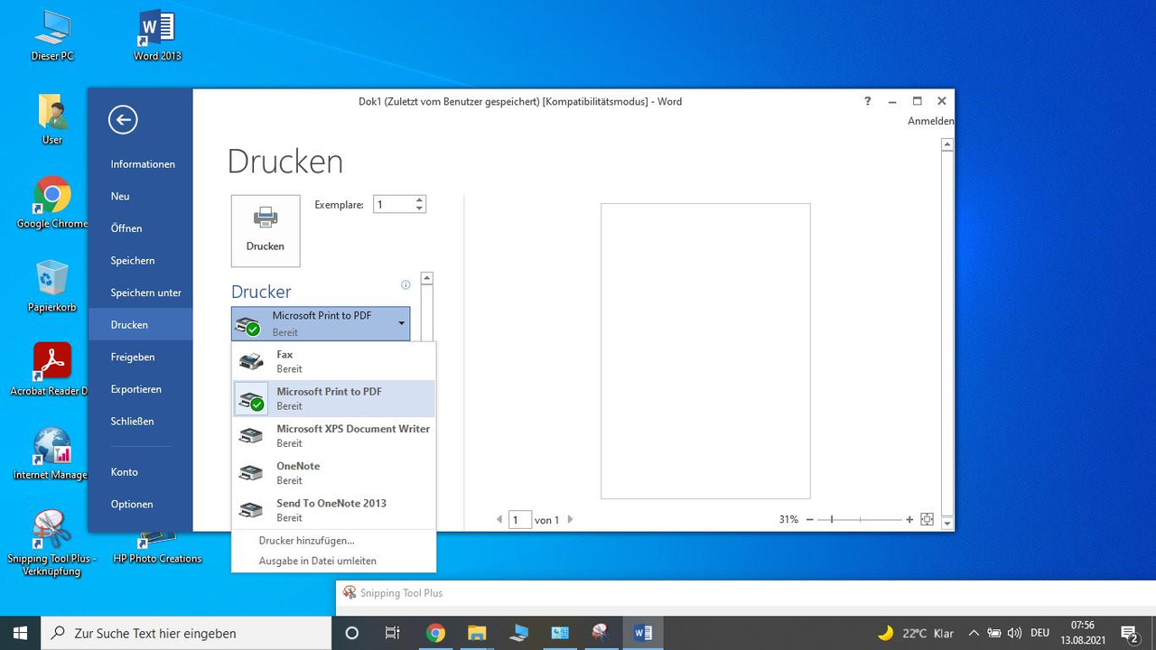Open the Neu sidebar item
The image size is (1156, 650).
click(x=140, y=196)
